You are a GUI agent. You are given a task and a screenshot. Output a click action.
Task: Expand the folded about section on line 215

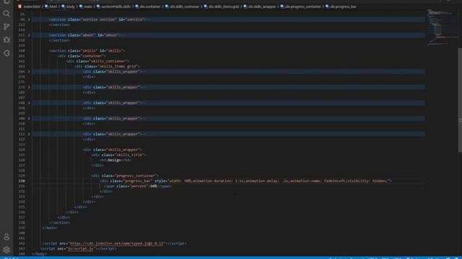pyautogui.click(x=29, y=35)
